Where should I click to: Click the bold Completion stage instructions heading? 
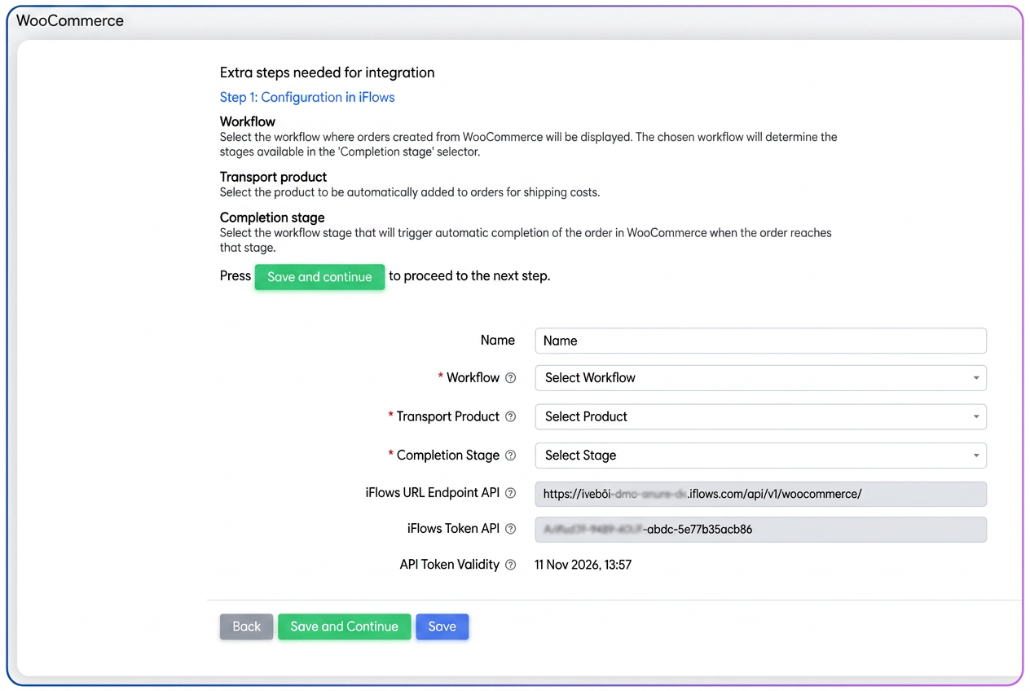pyautogui.click(x=272, y=218)
